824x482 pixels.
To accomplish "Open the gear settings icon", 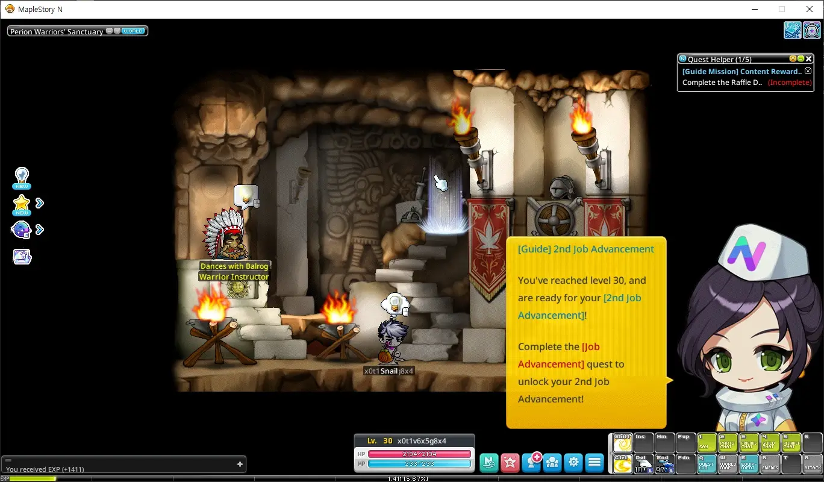I will point(573,462).
